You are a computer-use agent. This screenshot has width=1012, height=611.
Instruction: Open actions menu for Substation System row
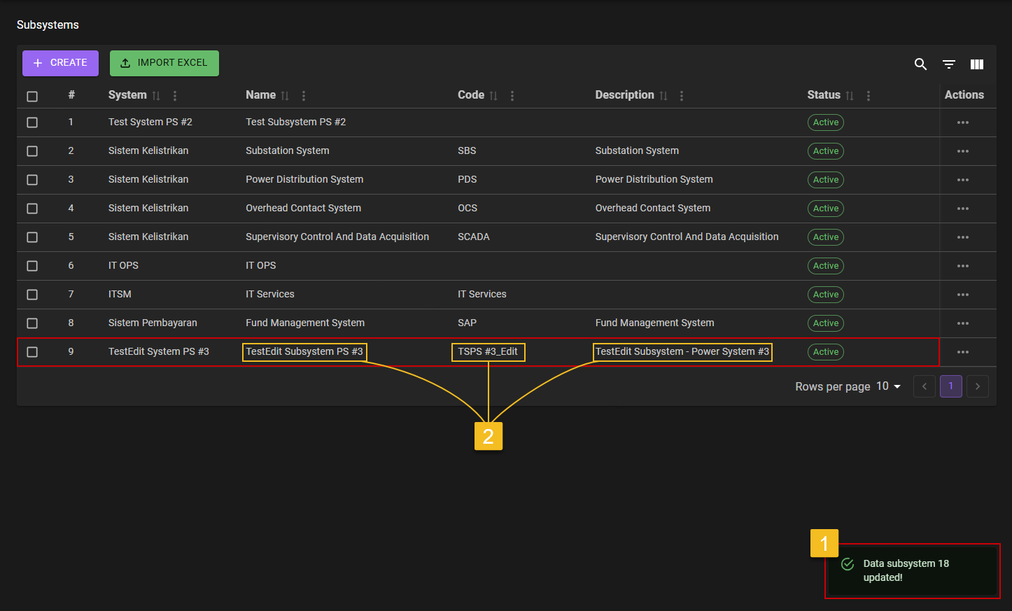point(962,150)
